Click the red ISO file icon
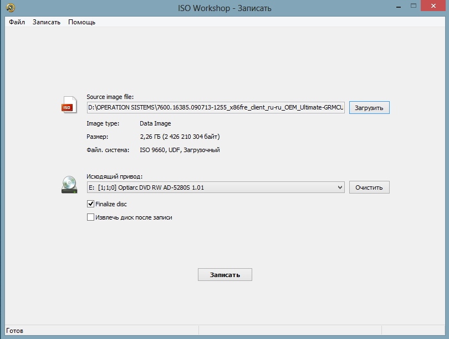 pos(69,105)
